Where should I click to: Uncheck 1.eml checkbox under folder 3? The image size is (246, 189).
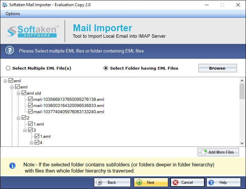[x=37, y=136]
